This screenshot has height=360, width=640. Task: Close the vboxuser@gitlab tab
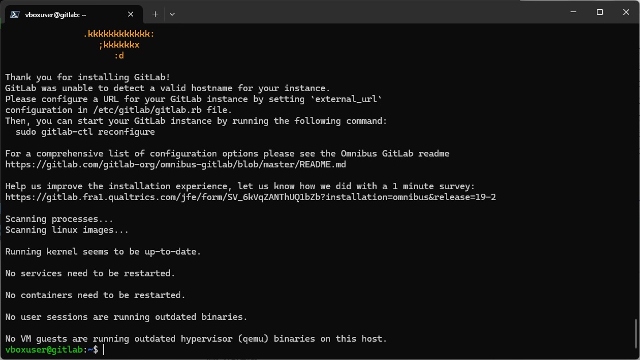click(131, 14)
